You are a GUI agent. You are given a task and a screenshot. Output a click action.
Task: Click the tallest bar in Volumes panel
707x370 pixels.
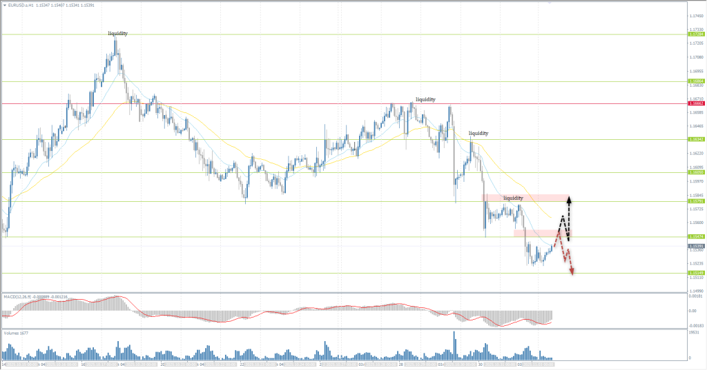click(x=454, y=345)
